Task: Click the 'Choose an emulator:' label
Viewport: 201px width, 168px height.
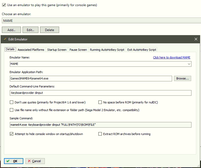Action: click(16, 14)
